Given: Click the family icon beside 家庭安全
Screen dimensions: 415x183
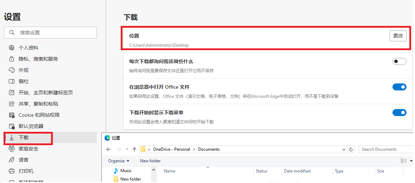Looking at the screenshot, I should 12,149.
